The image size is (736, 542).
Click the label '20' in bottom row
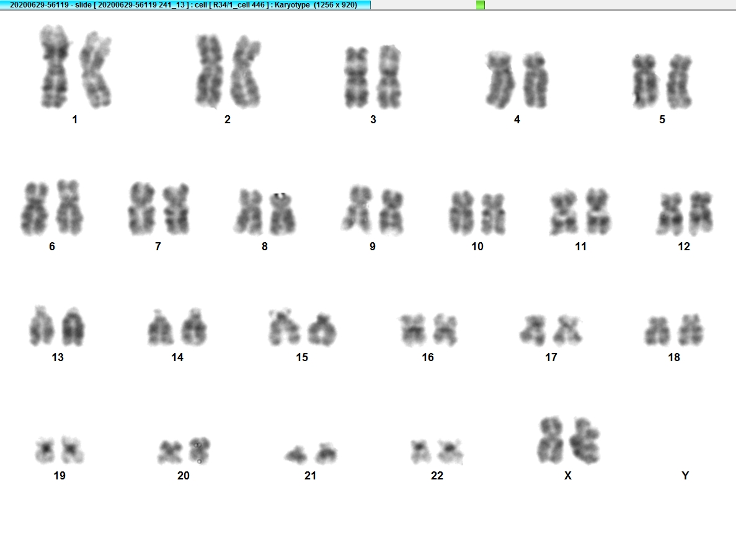pyautogui.click(x=184, y=476)
